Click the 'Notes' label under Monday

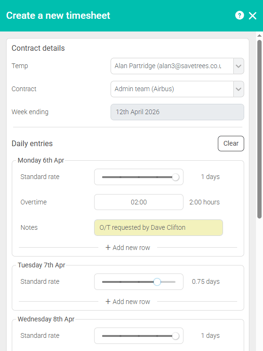point(29,228)
